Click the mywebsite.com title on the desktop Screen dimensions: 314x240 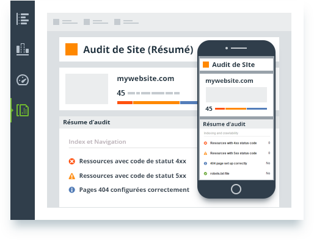click(x=145, y=79)
